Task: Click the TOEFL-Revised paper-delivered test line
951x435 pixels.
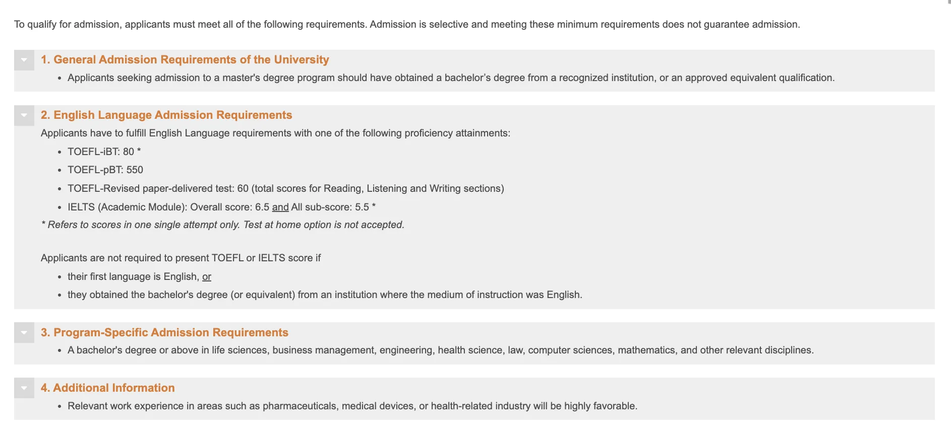Action: click(x=285, y=188)
